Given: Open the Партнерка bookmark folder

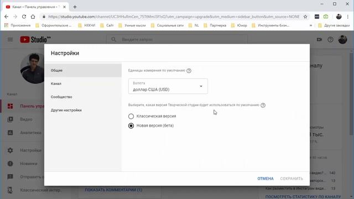Looking at the screenshot, I should pos(215,25).
